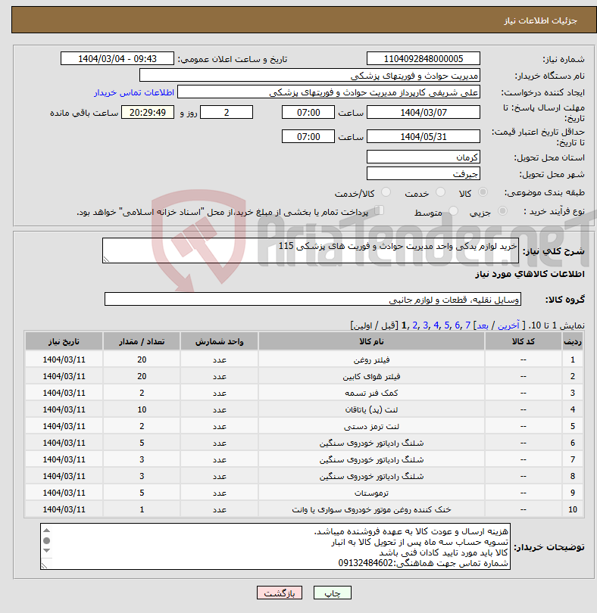The image size is (597, 613).
Task: Click the شرح کلی نیاز text area
Action: (311, 250)
